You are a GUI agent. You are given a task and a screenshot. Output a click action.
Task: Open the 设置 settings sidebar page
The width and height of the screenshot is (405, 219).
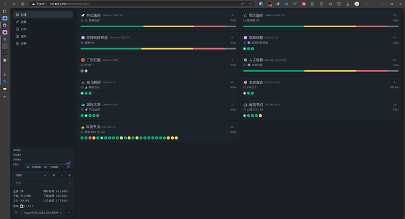coord(43,43)
